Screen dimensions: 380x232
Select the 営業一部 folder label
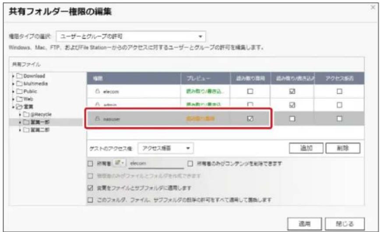[40, 122]
